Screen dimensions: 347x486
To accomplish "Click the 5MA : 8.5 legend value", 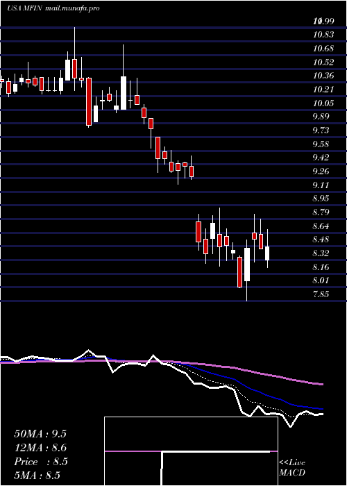I will (x=37, y=475).
